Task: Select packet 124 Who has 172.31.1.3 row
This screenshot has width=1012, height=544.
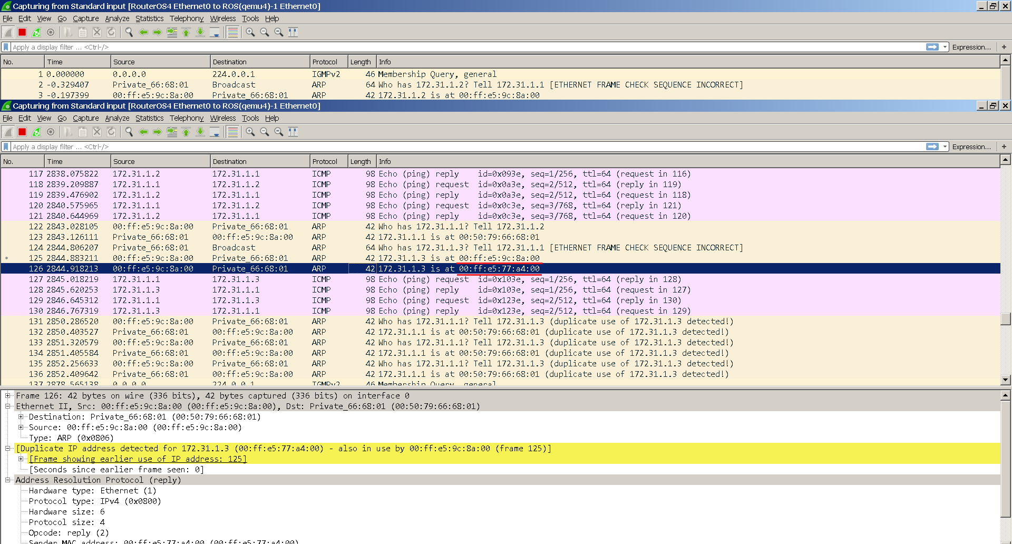Action: click(x=500, y=248)
